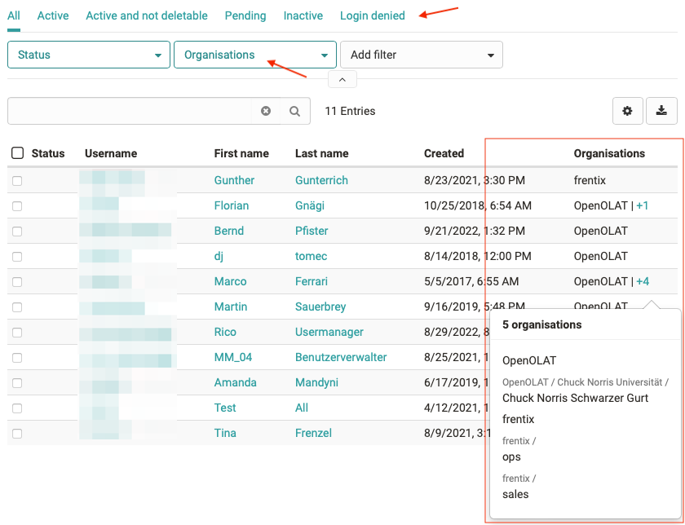Clear the search field with the X icon
The width and height of the screenshot is (685, 525).
point(265,111)
